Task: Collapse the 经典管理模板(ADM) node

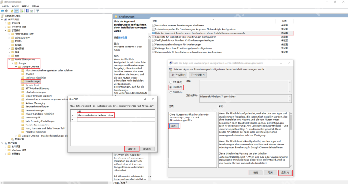Action: pos(9,59)
